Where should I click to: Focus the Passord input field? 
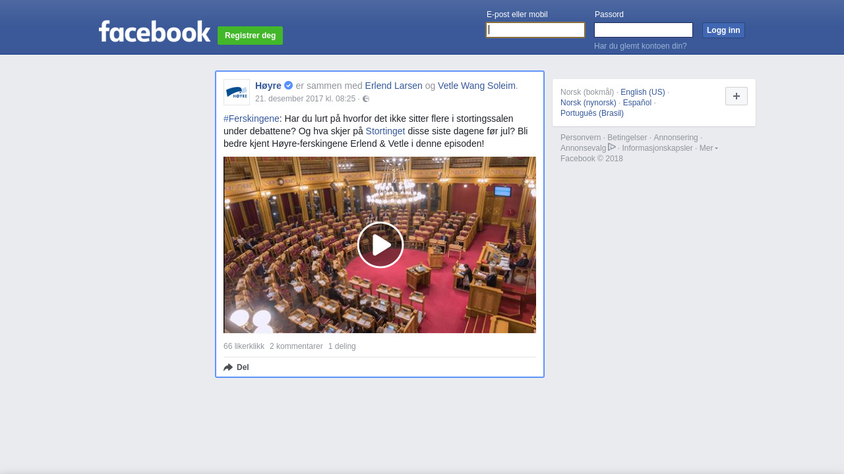point(643,30)
